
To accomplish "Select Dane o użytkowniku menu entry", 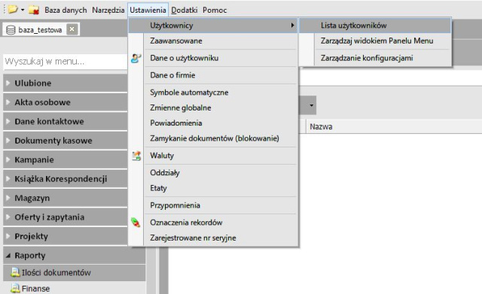I will click(x=213, y=58).
